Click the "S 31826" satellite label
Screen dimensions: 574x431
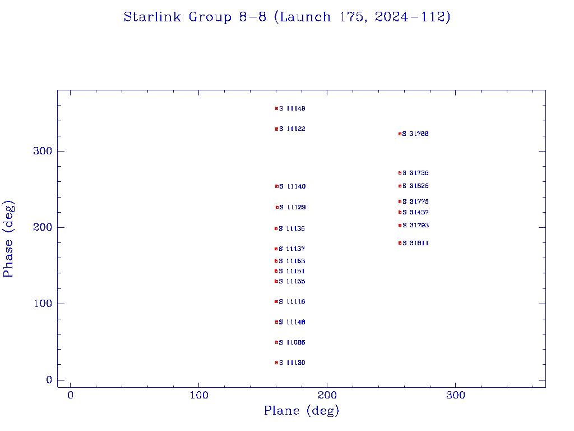tap(415, 186)
